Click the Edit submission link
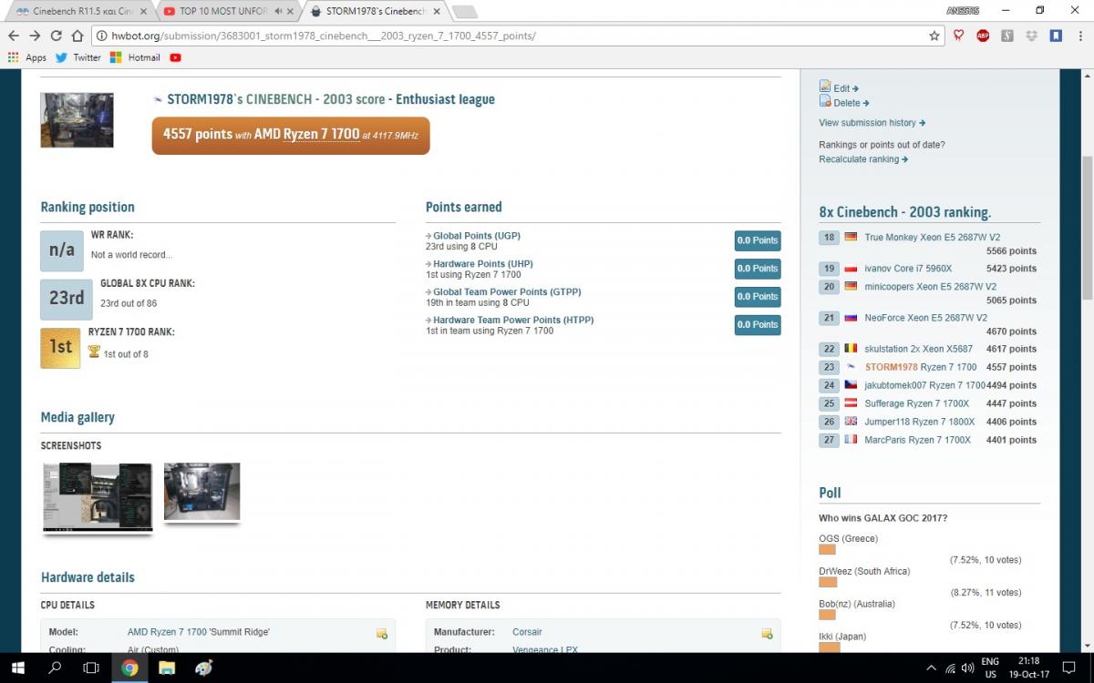 (839, 87)
